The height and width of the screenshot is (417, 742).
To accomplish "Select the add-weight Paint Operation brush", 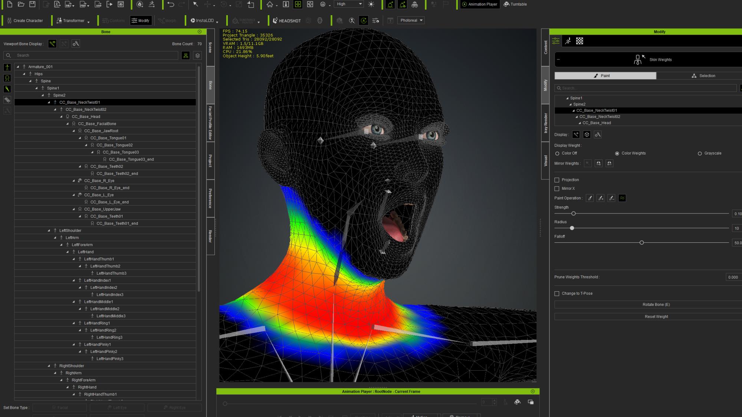I will [x=601, y=198].
